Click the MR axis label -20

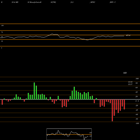tap(137, 106)
